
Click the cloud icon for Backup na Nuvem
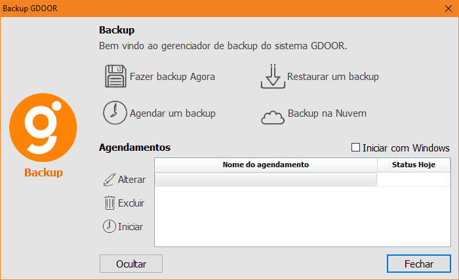[273, 116]
